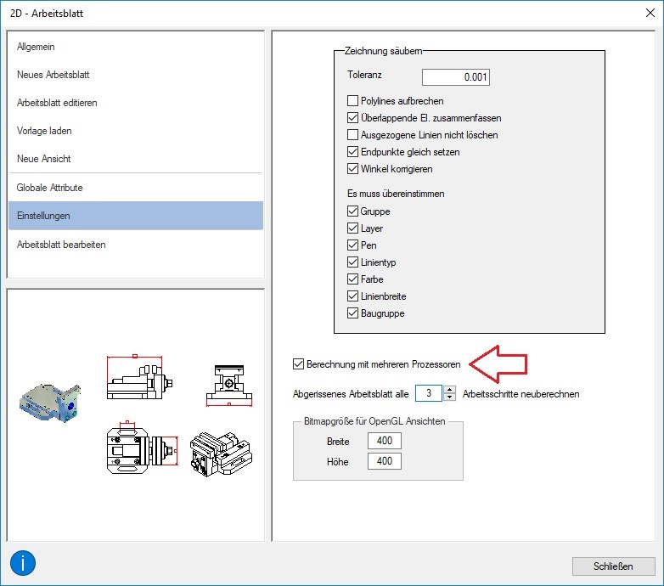Enable Polylines aufbrechen checkbox
This screenshot has height=586, width=664.
(353, 101)
